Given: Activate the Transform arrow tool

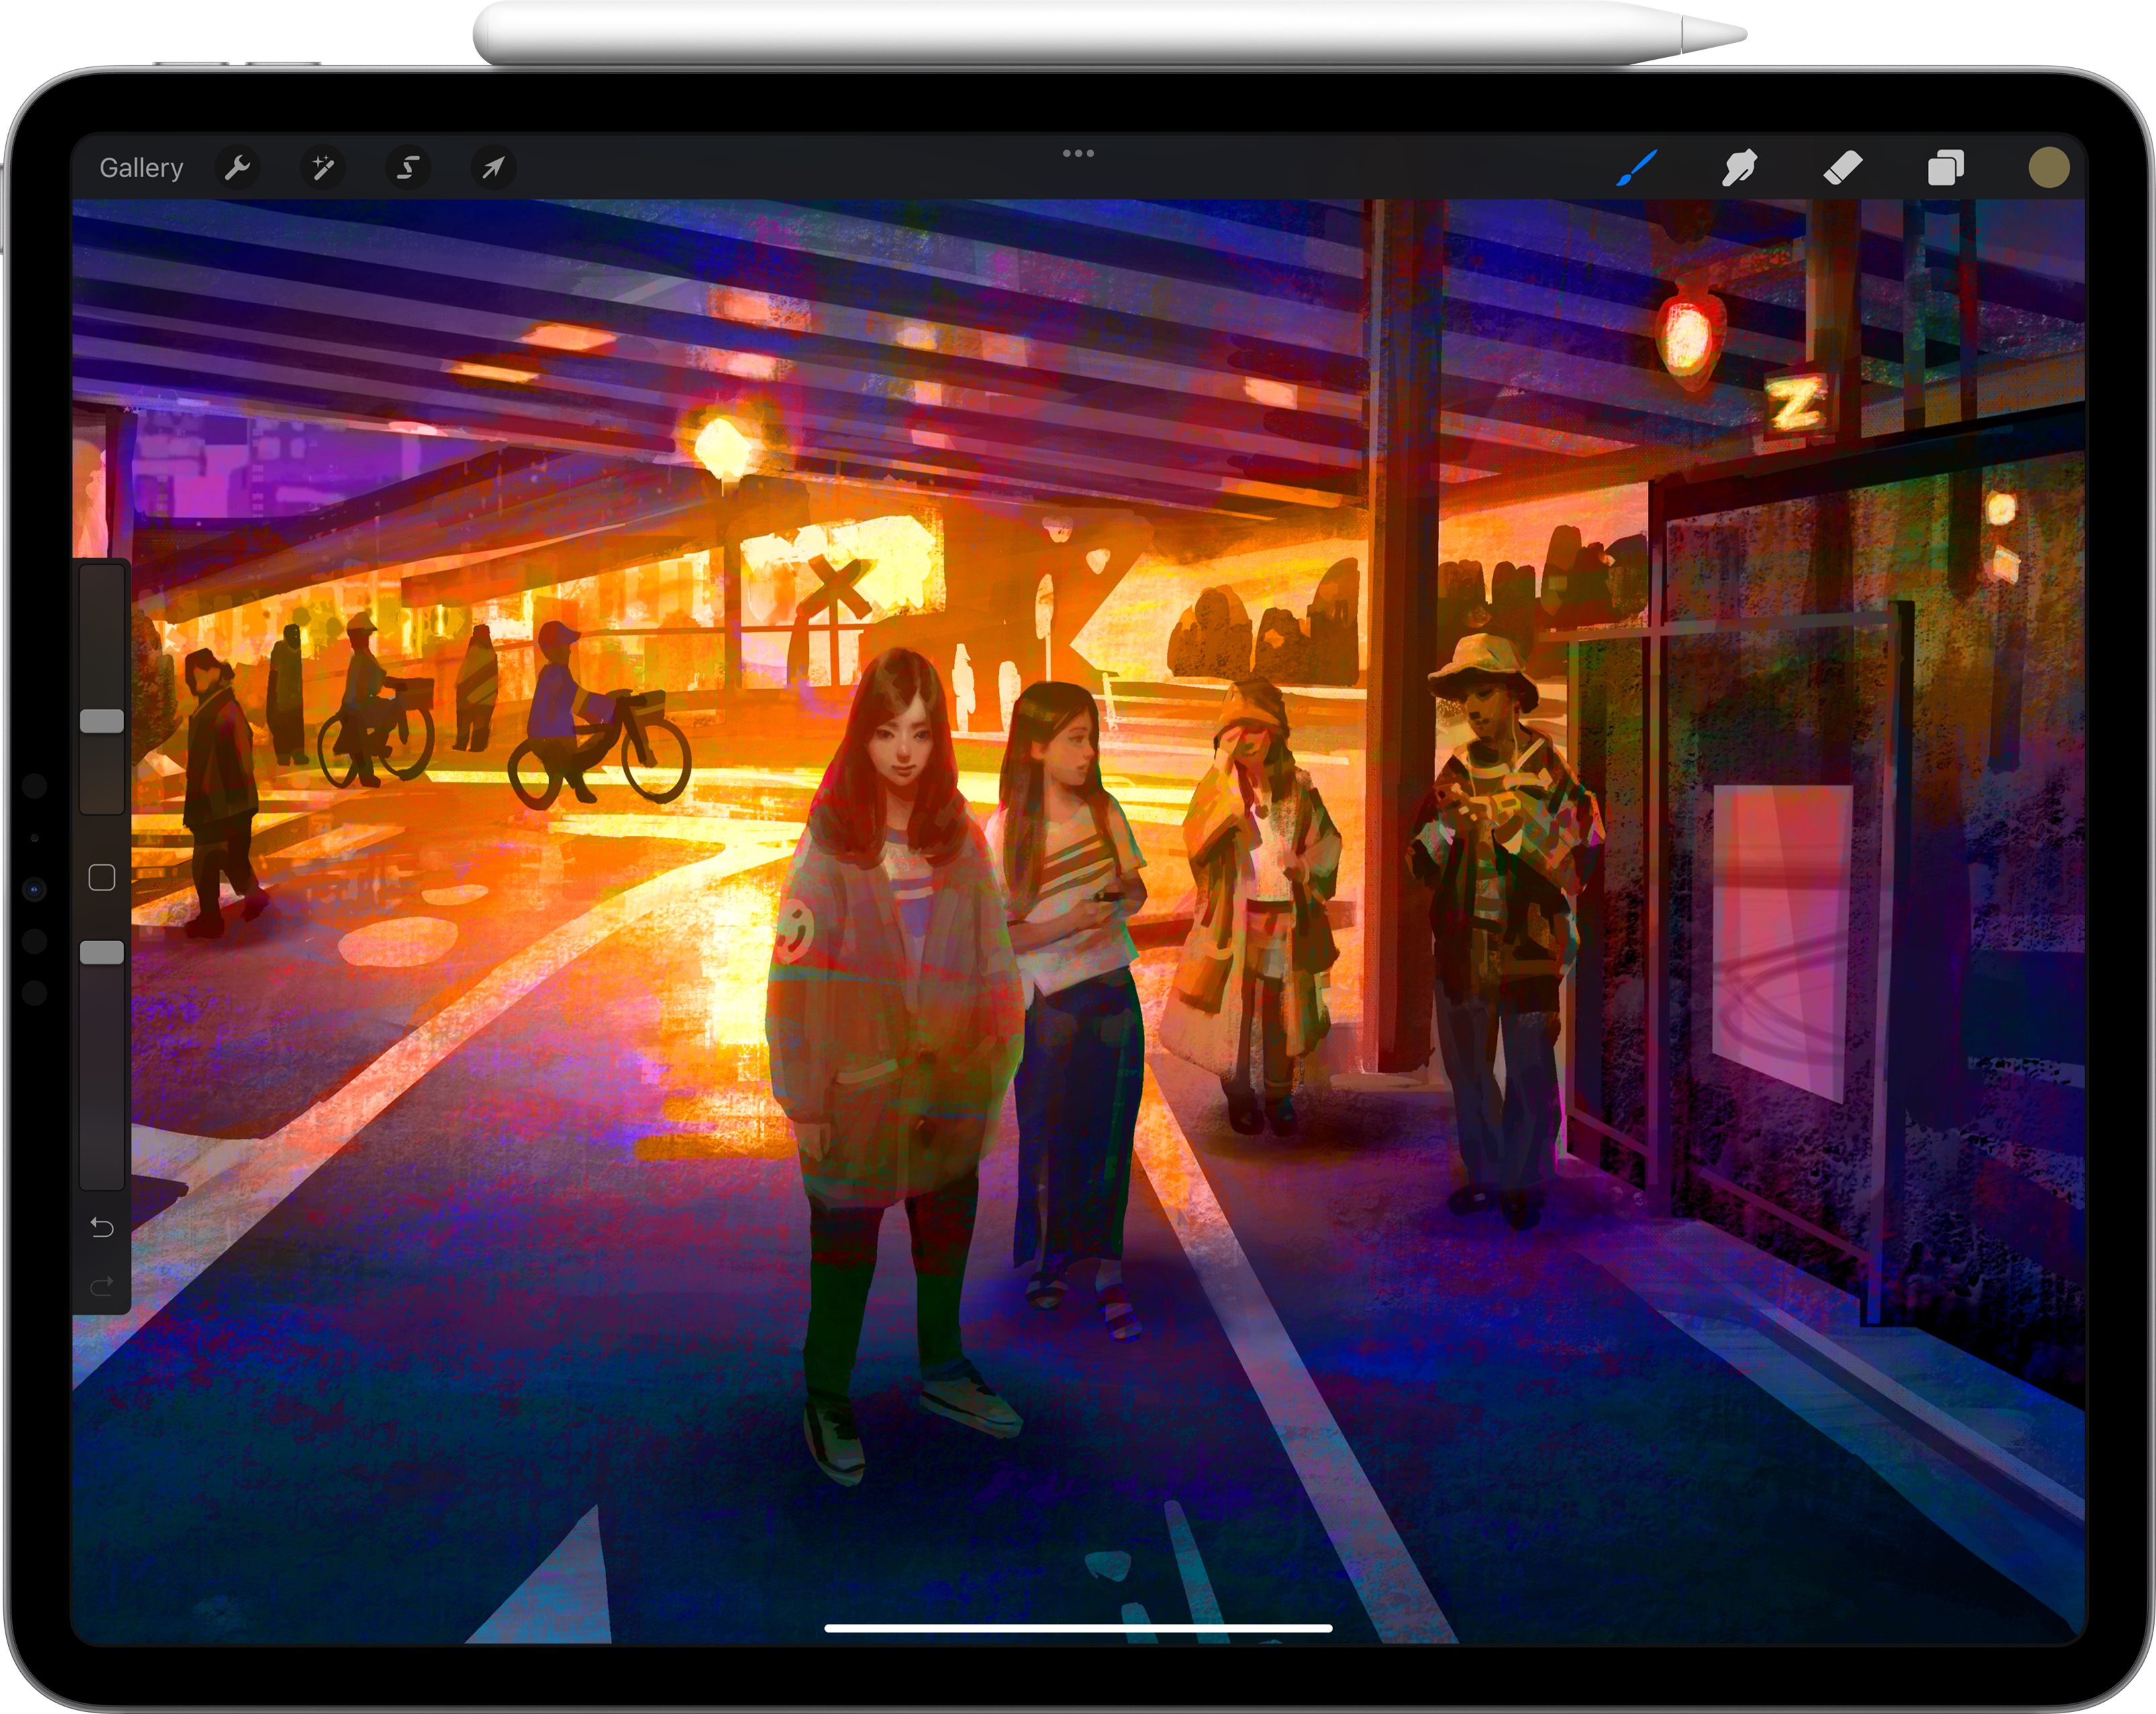Looking at the screenshot, I should tap(493, 167).
